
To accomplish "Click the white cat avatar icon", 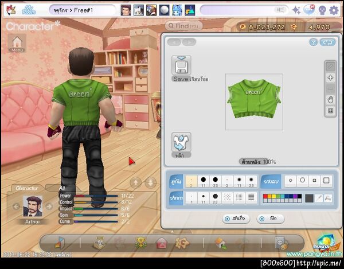I will pyautogui.click(x=139, y=10).
